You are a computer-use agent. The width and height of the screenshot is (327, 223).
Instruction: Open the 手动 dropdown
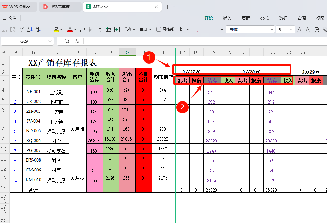(129, 30)
